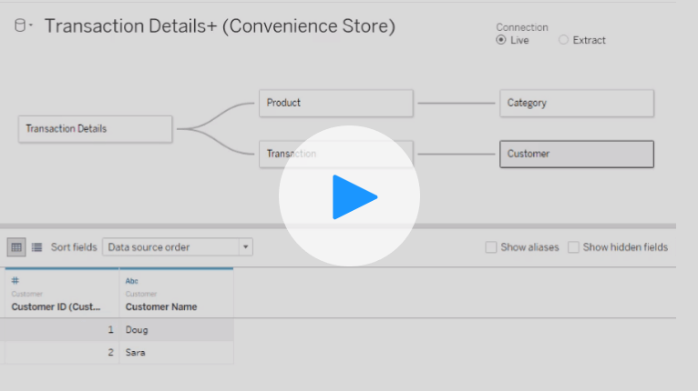Click the # data type icon on Customer ID
Image resolution: width=698 pixels, height=391 pixels.
click(x=15, y=281)
